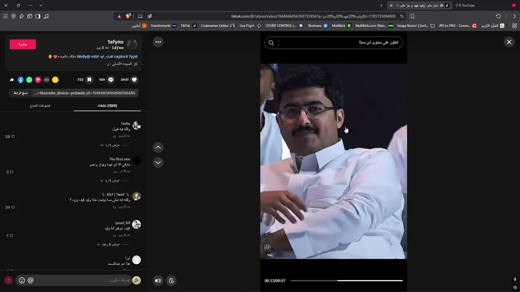Viewport: 520px width, 292px height.
Task: Click the magnifier icon in related-content search
Action: pyautogui.click(x=271, y=43)
